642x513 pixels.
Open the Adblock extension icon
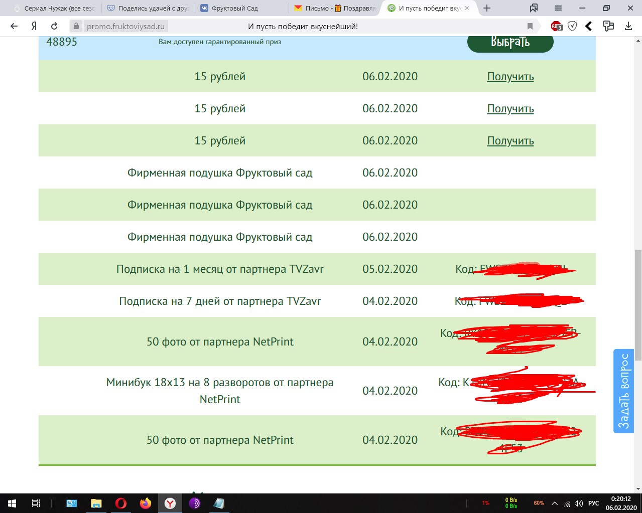pos(556,26)
